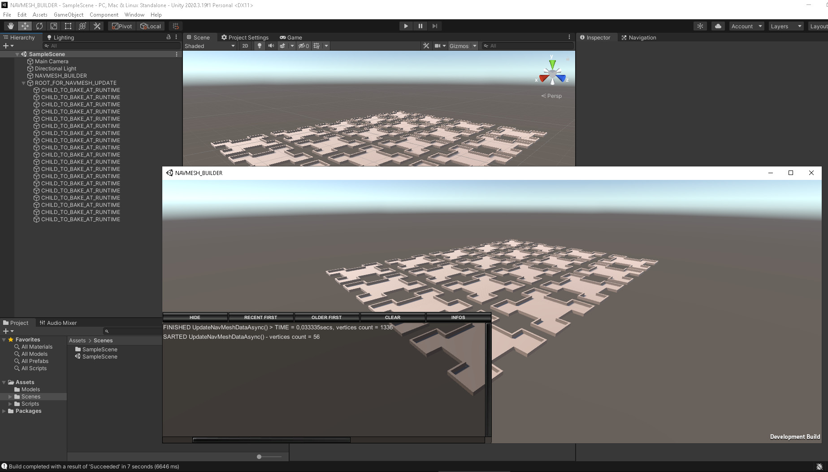Switch to the Navigation tab
Screen dimensions: 828x472
(642, 37)
